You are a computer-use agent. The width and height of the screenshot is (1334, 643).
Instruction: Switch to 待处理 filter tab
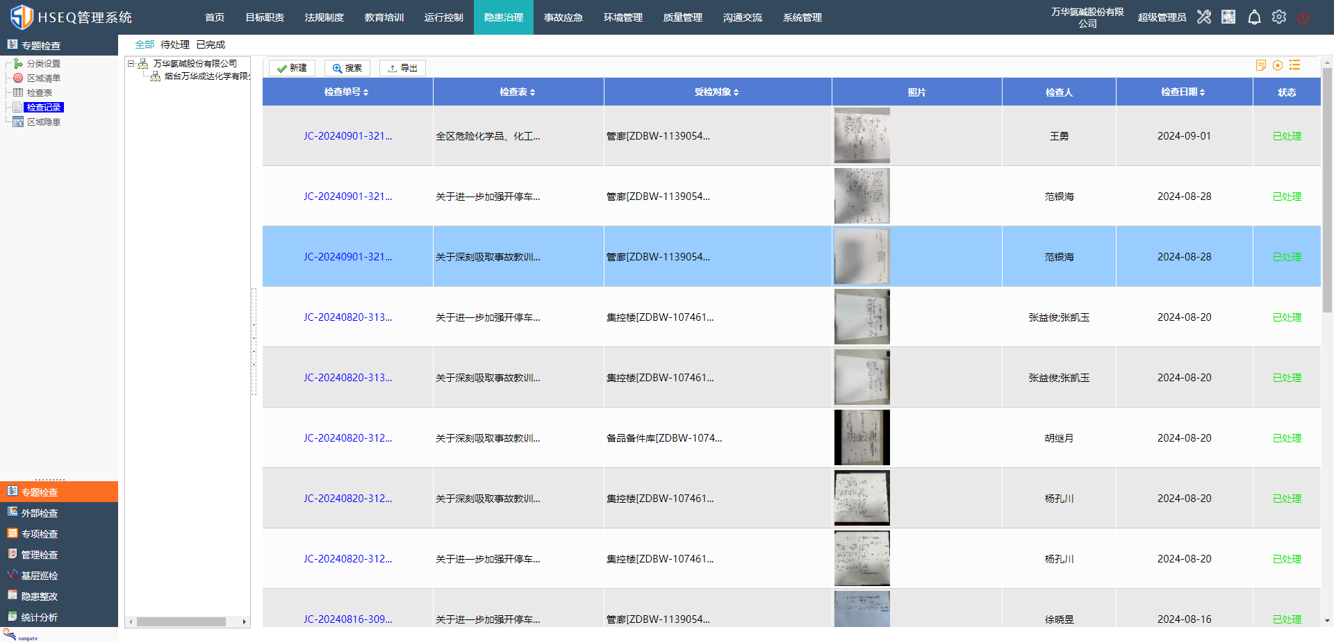(x=175, y=44)
